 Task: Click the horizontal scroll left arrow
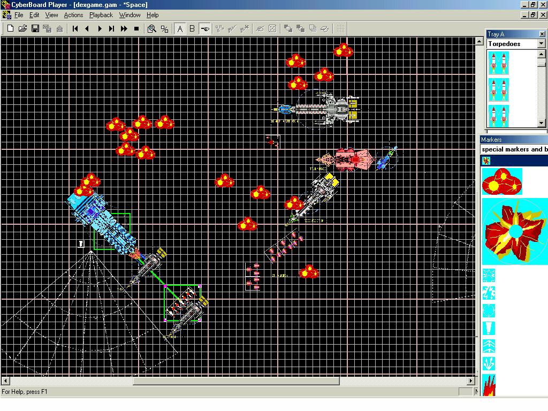(5, 381)
